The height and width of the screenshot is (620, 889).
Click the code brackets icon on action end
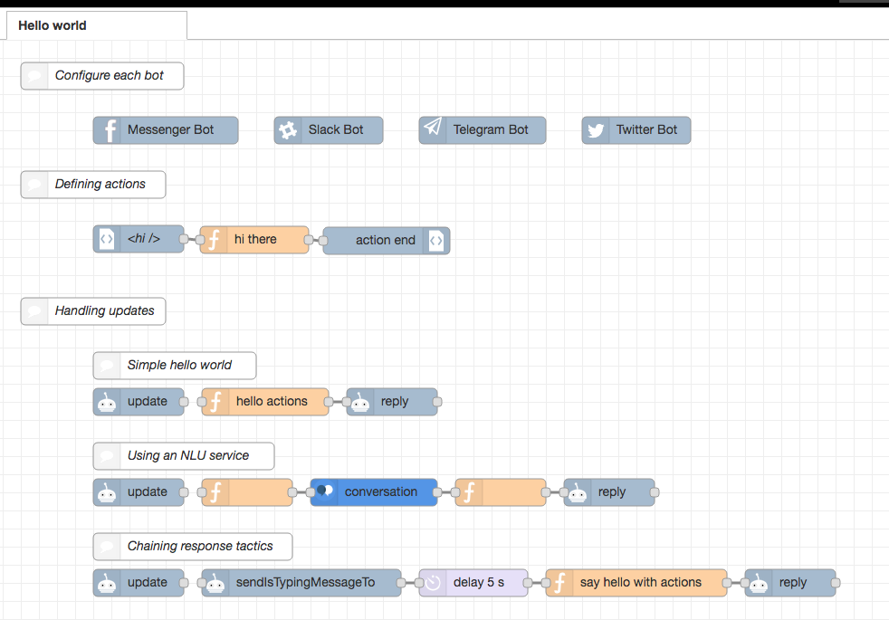click(x=436, y=240)
